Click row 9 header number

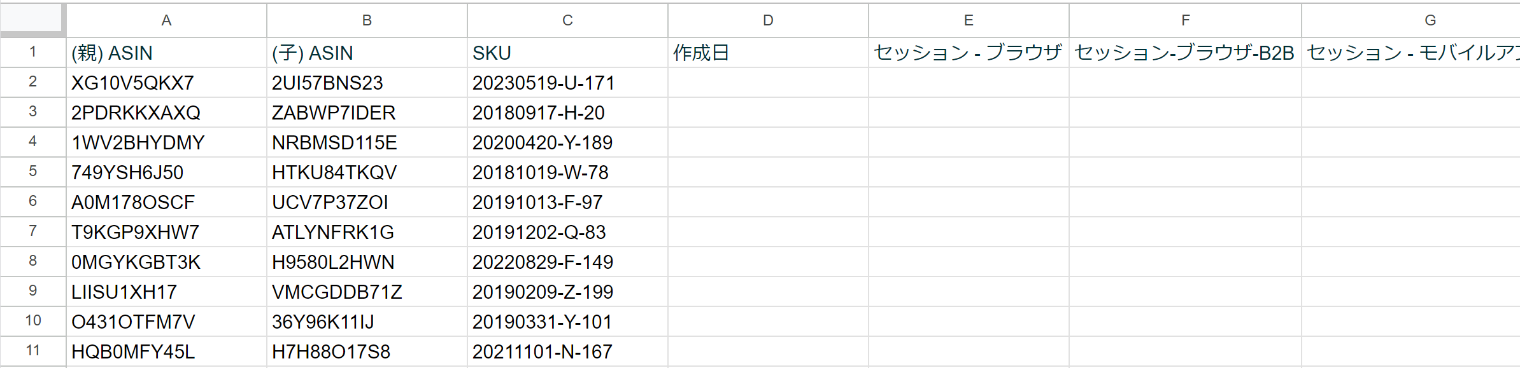pos(32,291)
